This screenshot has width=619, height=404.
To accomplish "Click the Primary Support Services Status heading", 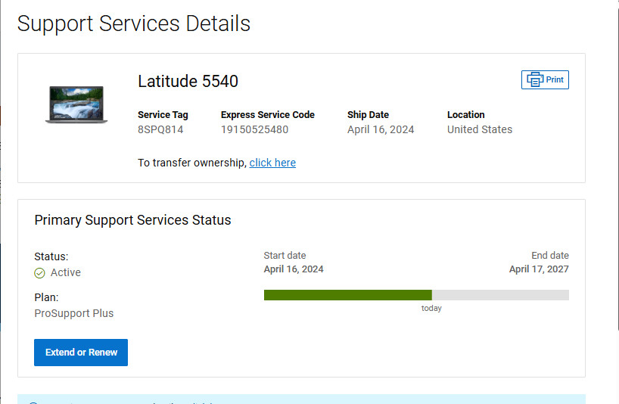I will [132, 220].
